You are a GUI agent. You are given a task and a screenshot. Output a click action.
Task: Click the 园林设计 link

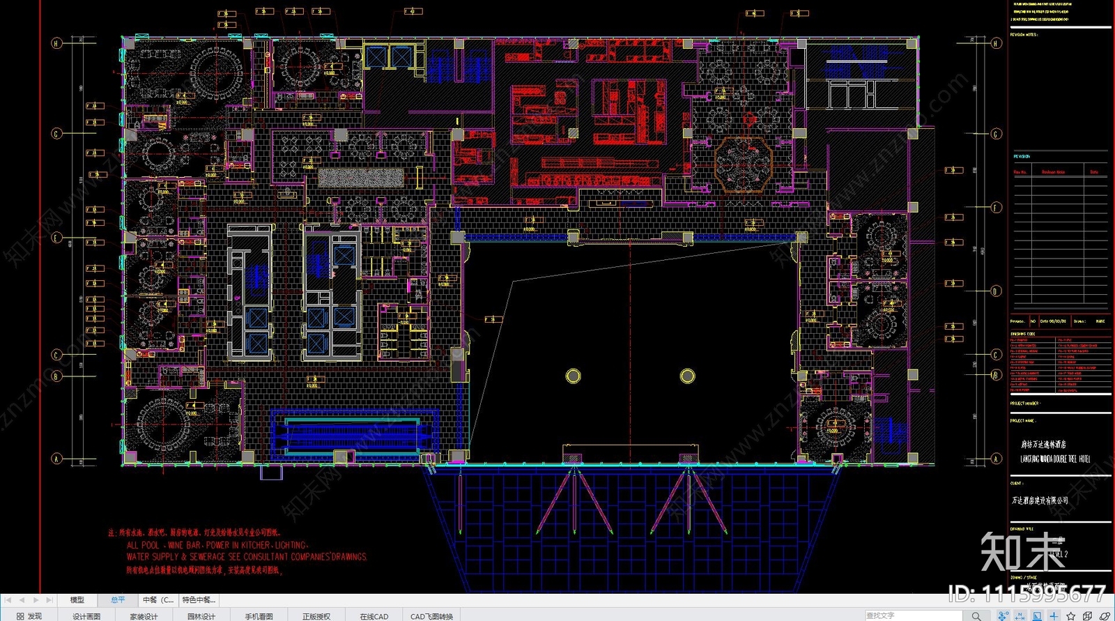[201, 616]
